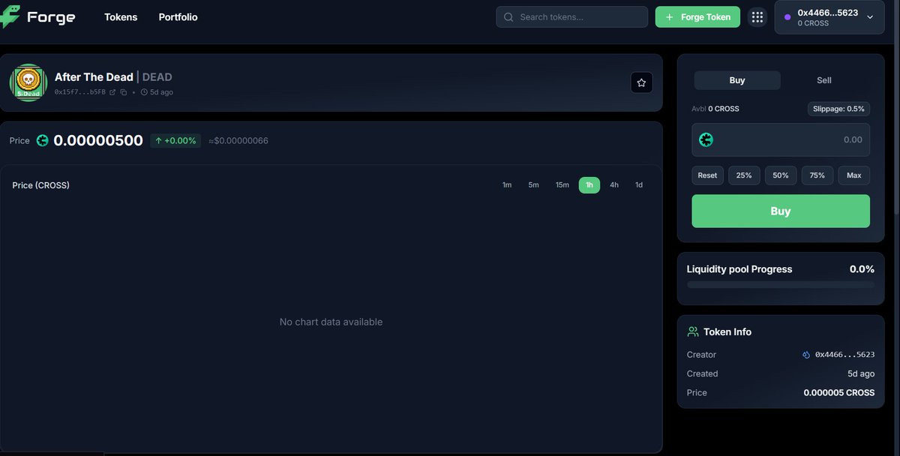
Task: Click the After The Dead token avatar
Action: (28, 82)
